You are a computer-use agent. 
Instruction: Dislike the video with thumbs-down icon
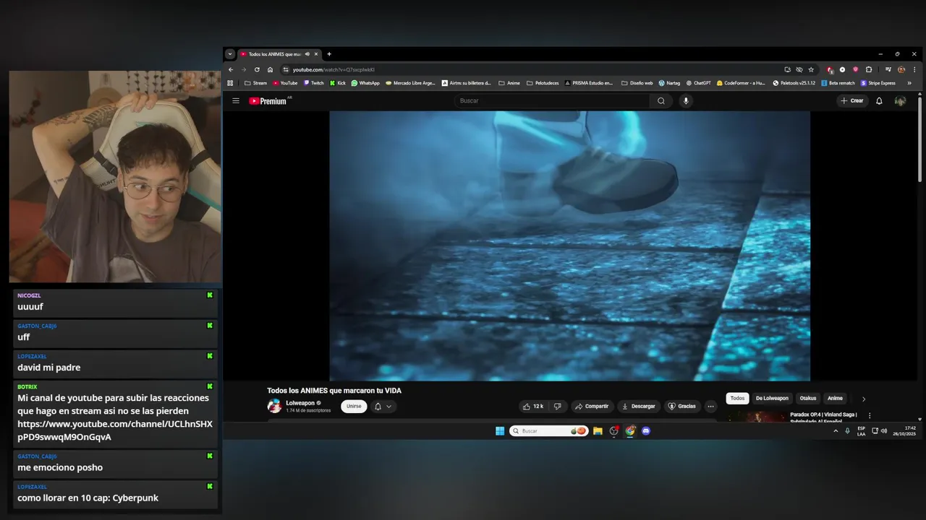tap(557, 407)
